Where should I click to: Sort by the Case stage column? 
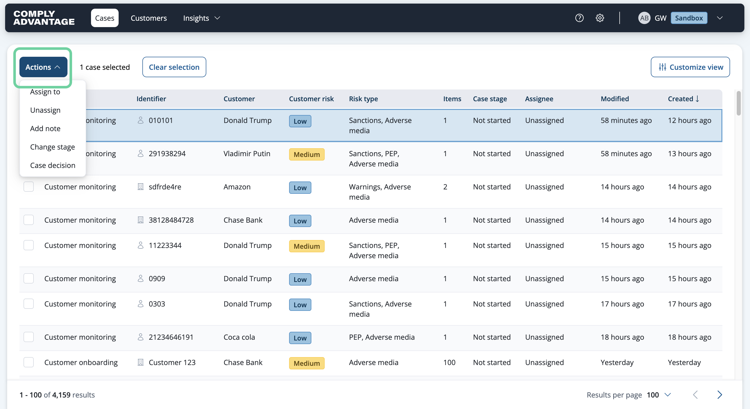[490, 99]
